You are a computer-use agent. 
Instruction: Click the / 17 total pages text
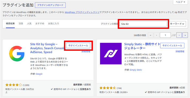[173, 35]
